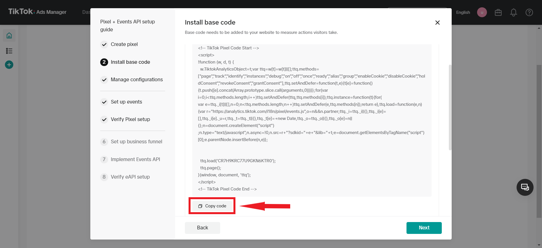Copy the pixel base code
The image size is (542, 248).
point(212,206)
